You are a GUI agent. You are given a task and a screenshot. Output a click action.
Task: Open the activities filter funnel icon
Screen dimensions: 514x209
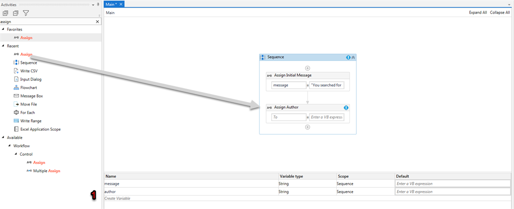tap(26, 13)
